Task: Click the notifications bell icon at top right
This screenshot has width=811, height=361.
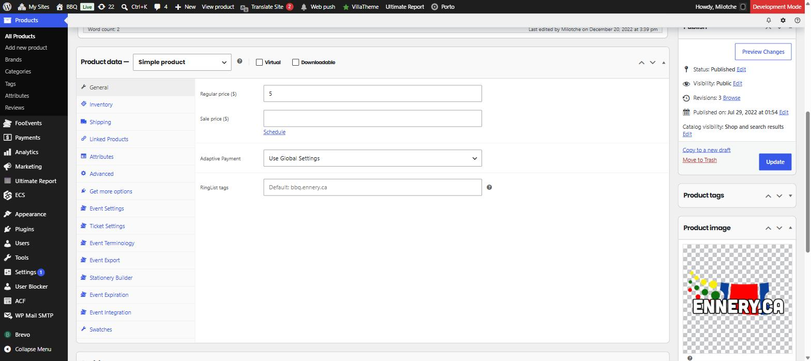Action: tap(769, 20)
